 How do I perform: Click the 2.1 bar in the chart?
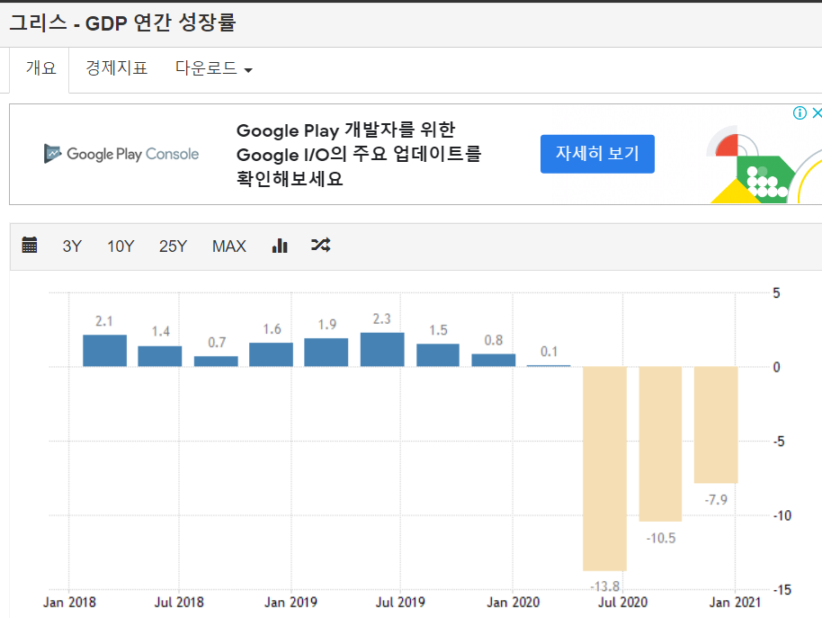[105, 351]
